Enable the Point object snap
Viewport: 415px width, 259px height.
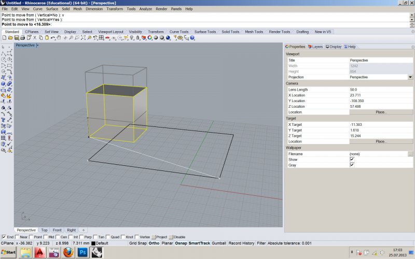tap(31, 237)
